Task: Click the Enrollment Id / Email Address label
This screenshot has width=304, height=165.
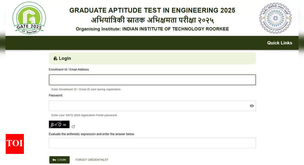Action: 69,69
